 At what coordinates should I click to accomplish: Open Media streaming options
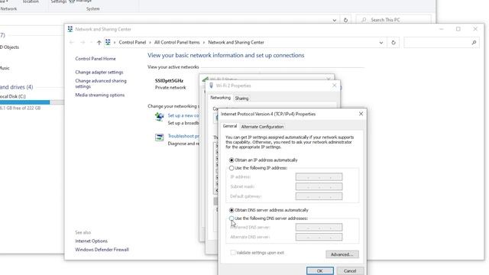point(100,95)
